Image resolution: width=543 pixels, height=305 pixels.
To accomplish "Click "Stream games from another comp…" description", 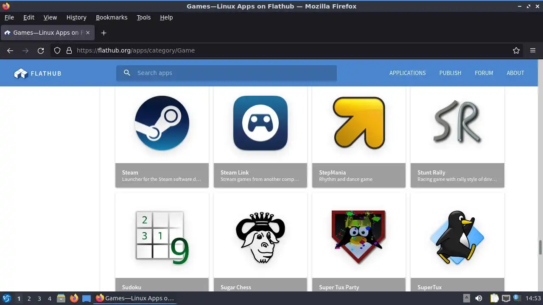I will 260,179.
